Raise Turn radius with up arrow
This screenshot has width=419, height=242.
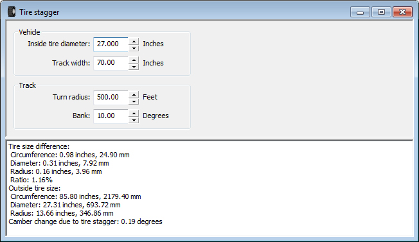(134, 94)
